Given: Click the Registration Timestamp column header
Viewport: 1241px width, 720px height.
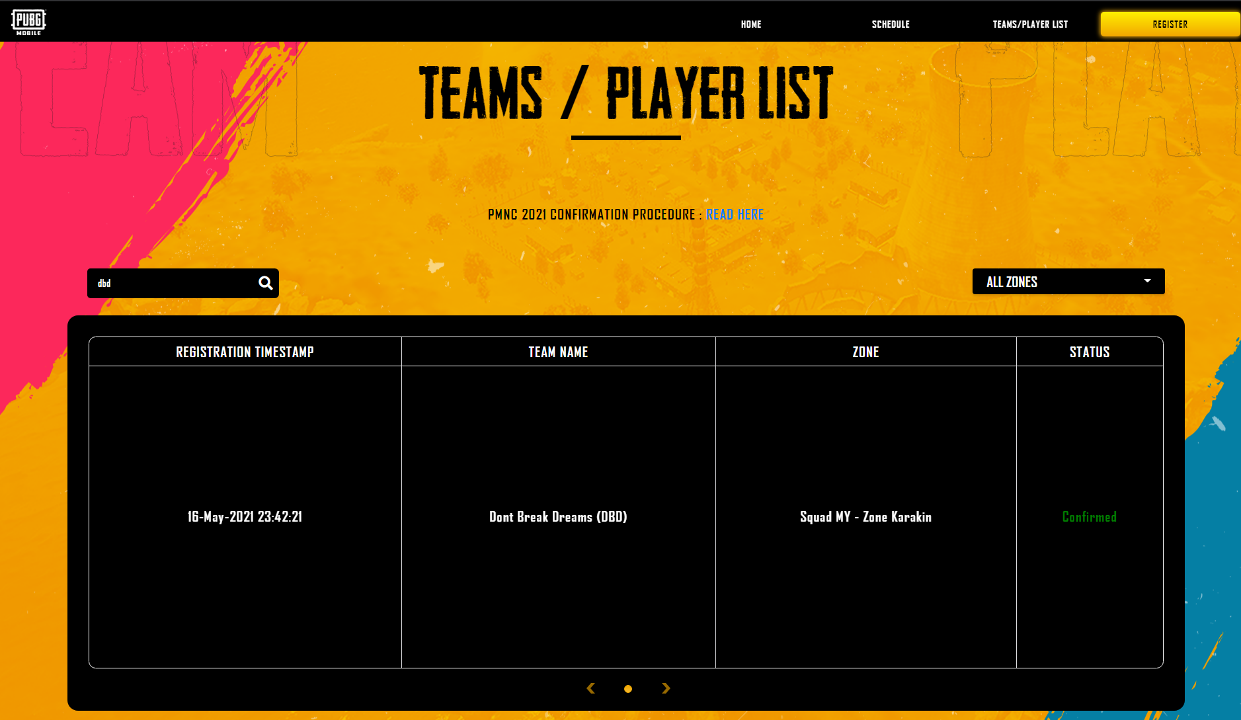Looking at the screenshot, I should [245, 352].
